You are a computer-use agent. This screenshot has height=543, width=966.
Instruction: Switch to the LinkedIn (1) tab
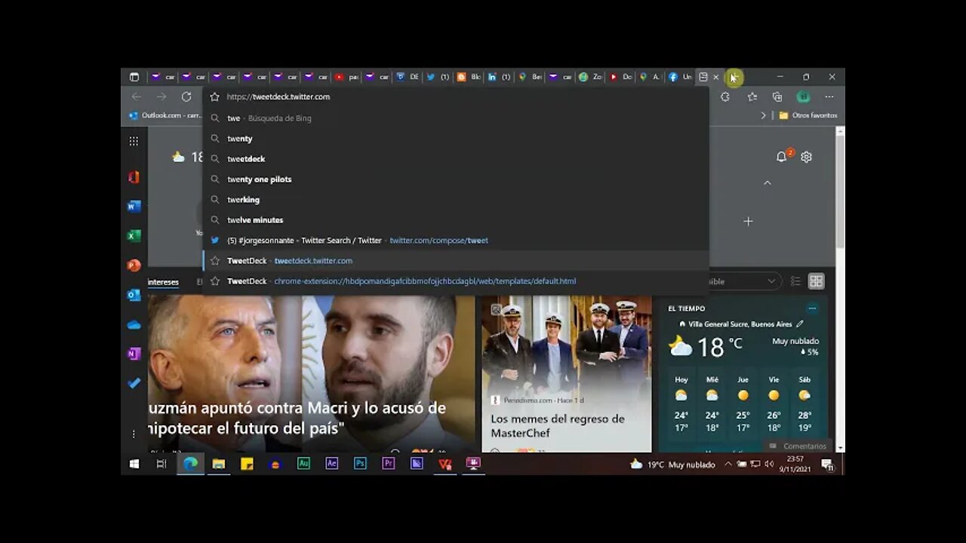[x=499, y=77]
